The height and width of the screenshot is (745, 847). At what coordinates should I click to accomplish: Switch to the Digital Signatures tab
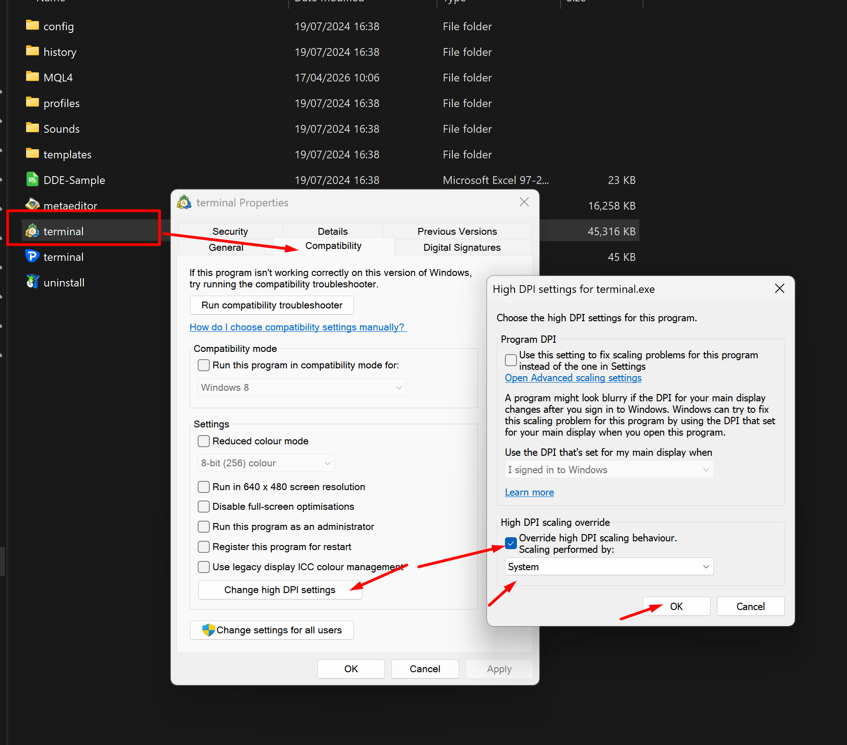pyautogui.click(x=462, y=248)
